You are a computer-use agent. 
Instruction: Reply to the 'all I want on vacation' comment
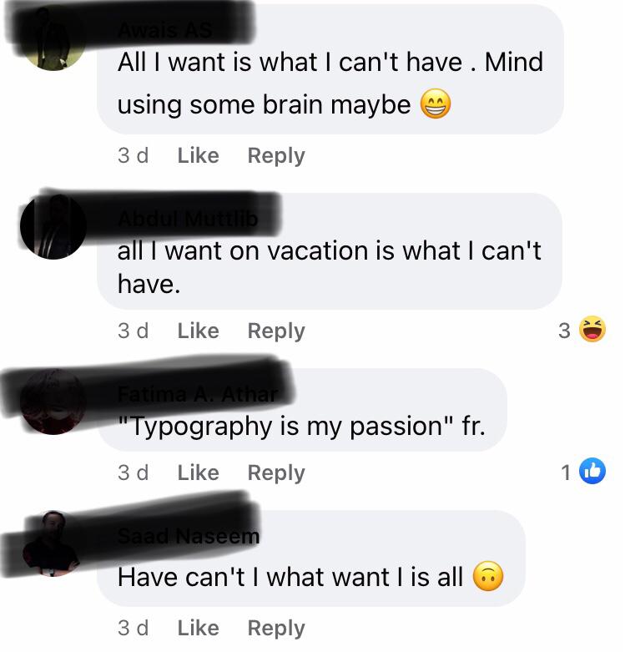coord(276,331)
